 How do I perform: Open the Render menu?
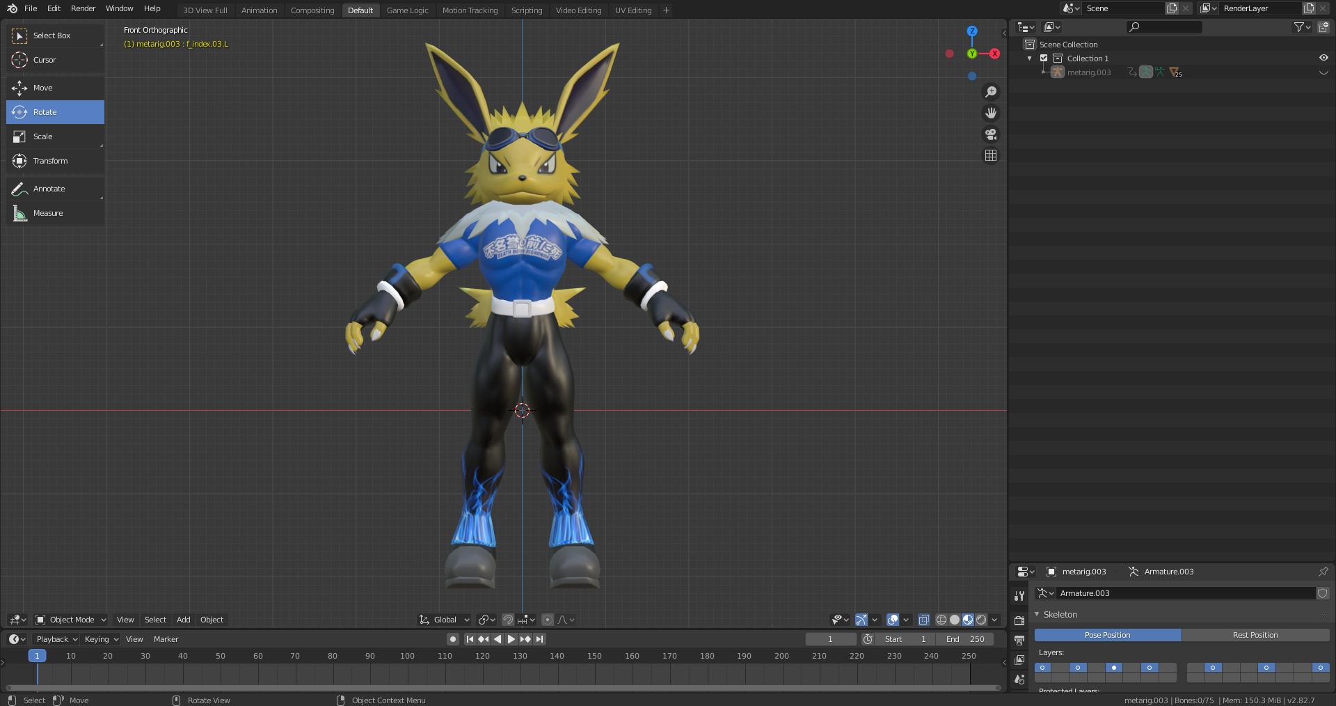point(83,8)
